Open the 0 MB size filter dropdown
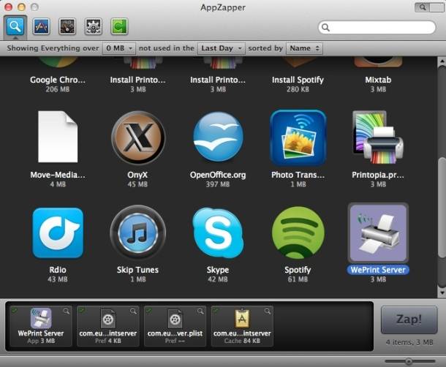Screen dimensions: 446x367 point(119,48)
